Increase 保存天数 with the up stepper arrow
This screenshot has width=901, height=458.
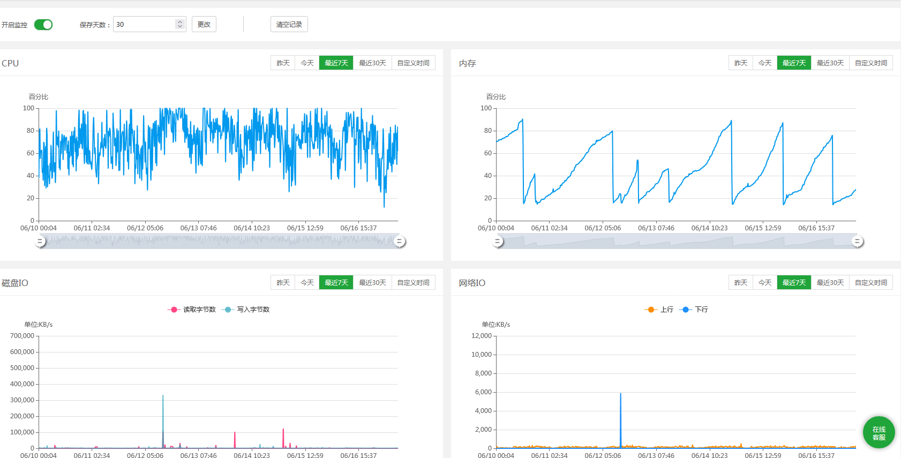(180, 22)
